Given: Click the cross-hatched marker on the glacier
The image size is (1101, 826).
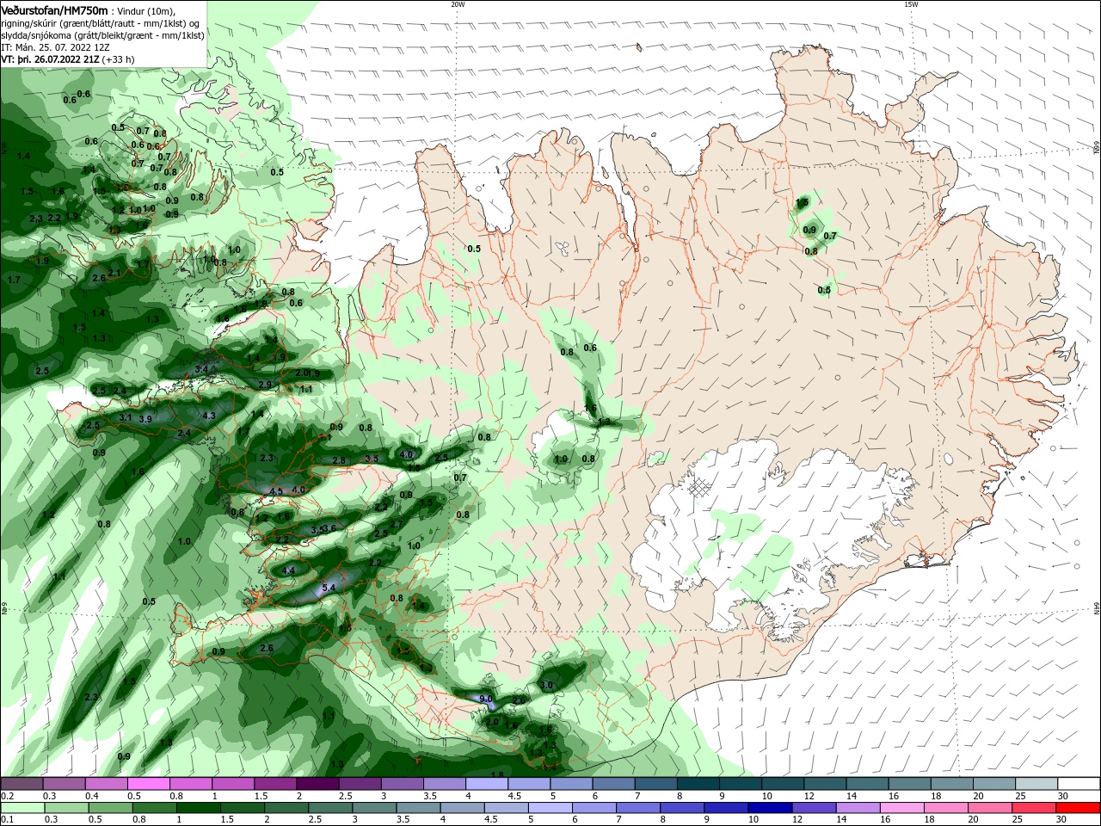Looking at the screenshot, I should click(700, 488).
